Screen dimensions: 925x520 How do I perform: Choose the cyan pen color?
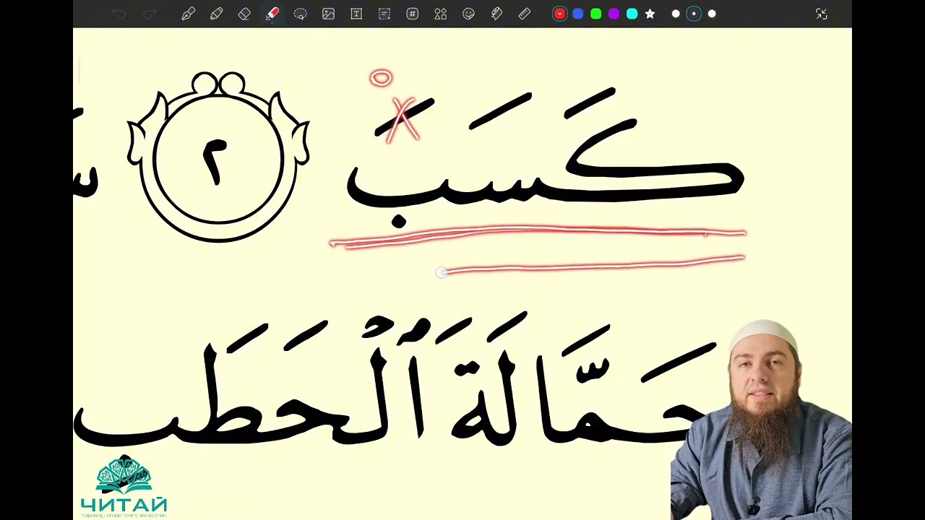click(632, 14)
